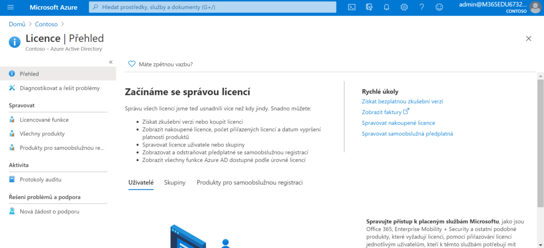Click the vertical scrollbar thumb
This screenshot has width=544, height=248.
(540, 143)
